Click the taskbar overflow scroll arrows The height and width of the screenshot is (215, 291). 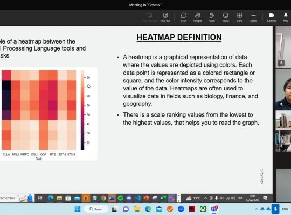[x=178, y=198]
